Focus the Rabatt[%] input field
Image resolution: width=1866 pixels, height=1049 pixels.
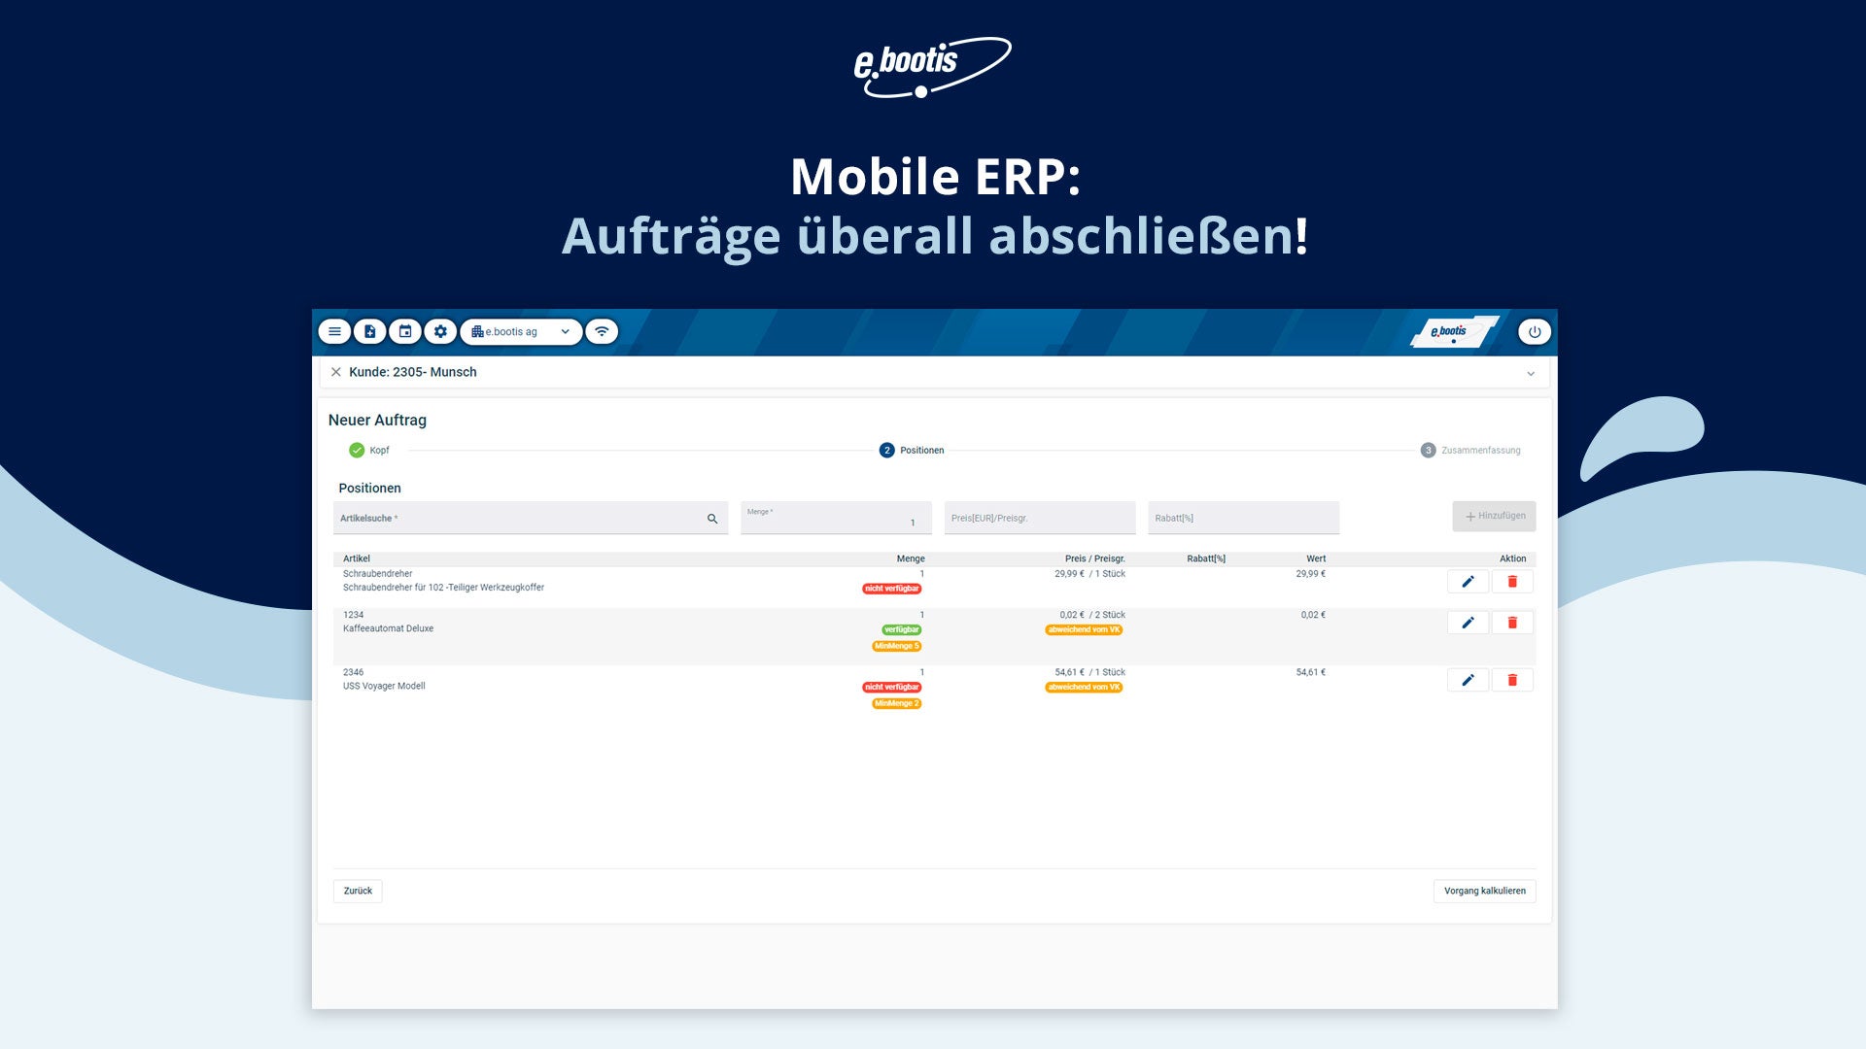(x=1243, y=519)
